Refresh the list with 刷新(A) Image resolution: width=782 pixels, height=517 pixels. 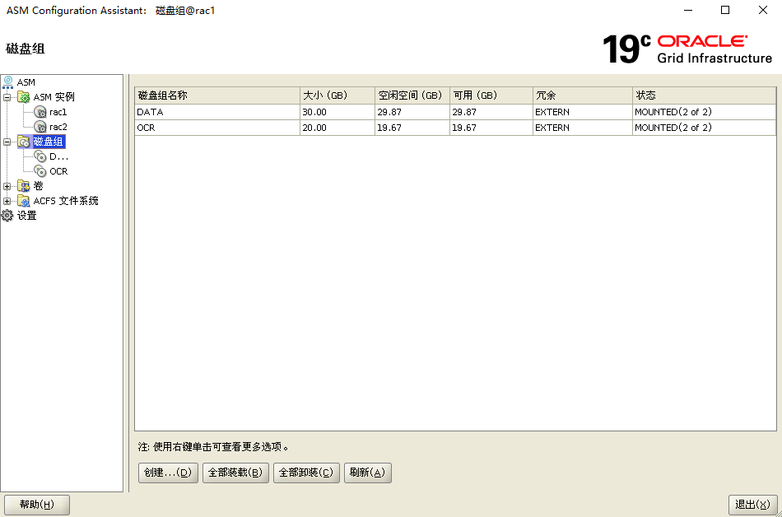(367, 473)
